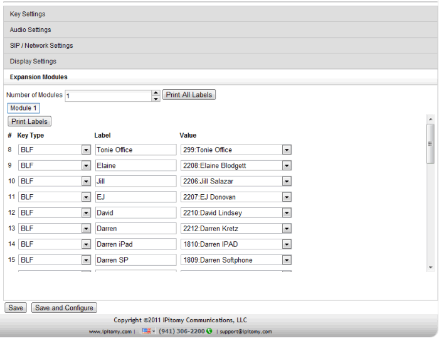Click the Label column header
This screenshot has width=439, height=338.
point(102,135)
